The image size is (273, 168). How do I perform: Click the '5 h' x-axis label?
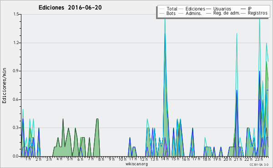70,159
